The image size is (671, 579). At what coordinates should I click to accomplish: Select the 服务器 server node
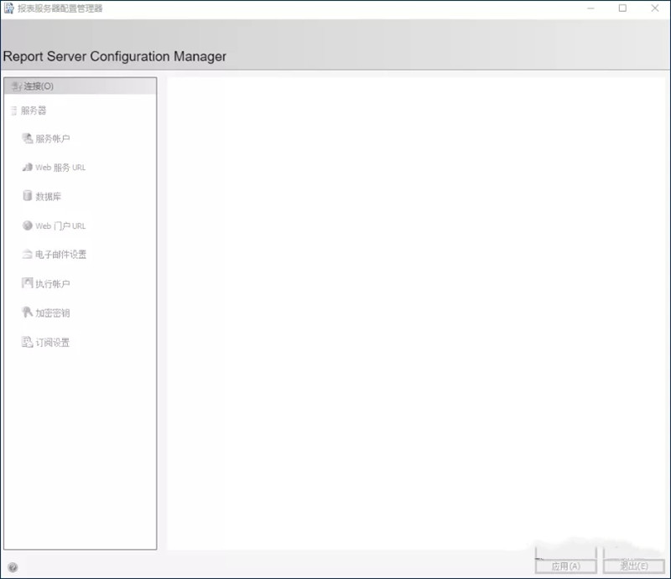click(x=34, y=111)
